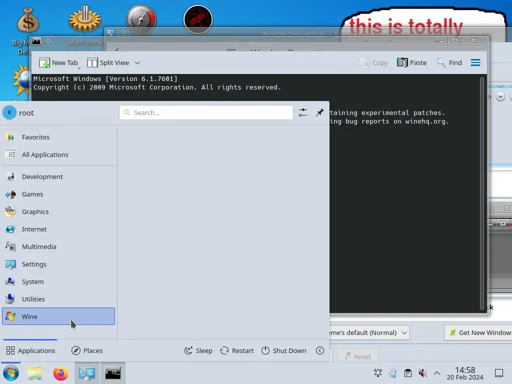Open Find in the terminal toolbar
This screenshot has width=512, height=384.
pos(449,62)
